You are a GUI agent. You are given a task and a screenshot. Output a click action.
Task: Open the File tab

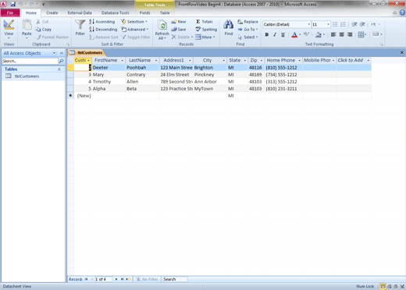click(x=10, y=12)
